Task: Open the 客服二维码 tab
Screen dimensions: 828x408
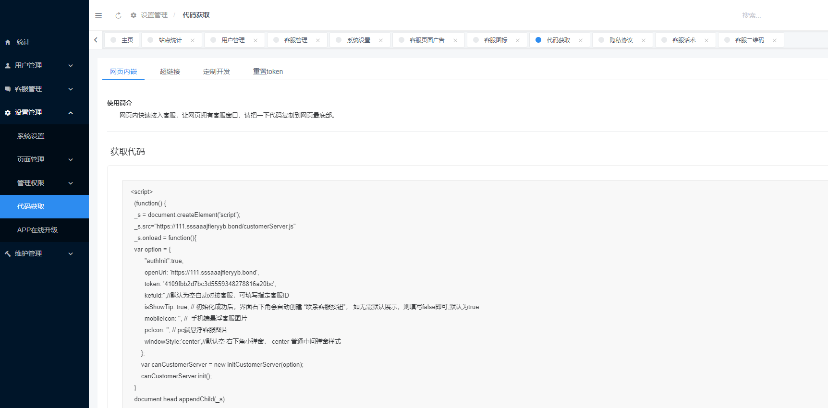Action: (x=751, y=40)
